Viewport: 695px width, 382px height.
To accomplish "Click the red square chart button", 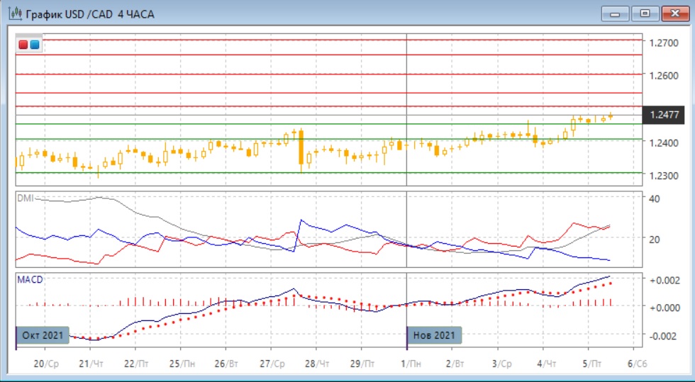I will (23, 45).
